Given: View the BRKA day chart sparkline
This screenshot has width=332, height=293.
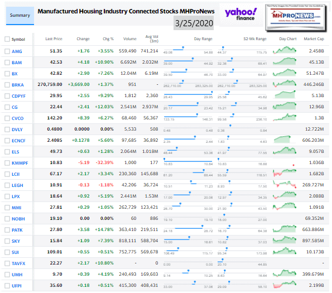Looking at the screenshot, I should click(285, 83).
